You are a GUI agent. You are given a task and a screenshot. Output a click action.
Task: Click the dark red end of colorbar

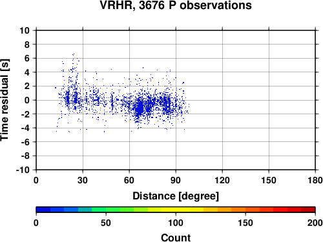tap(308, 210)
